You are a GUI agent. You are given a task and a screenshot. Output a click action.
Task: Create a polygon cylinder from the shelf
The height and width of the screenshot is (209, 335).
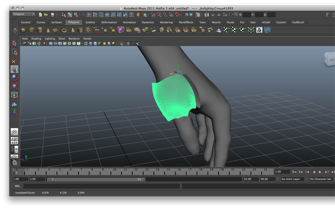click(x=40, y=30)
